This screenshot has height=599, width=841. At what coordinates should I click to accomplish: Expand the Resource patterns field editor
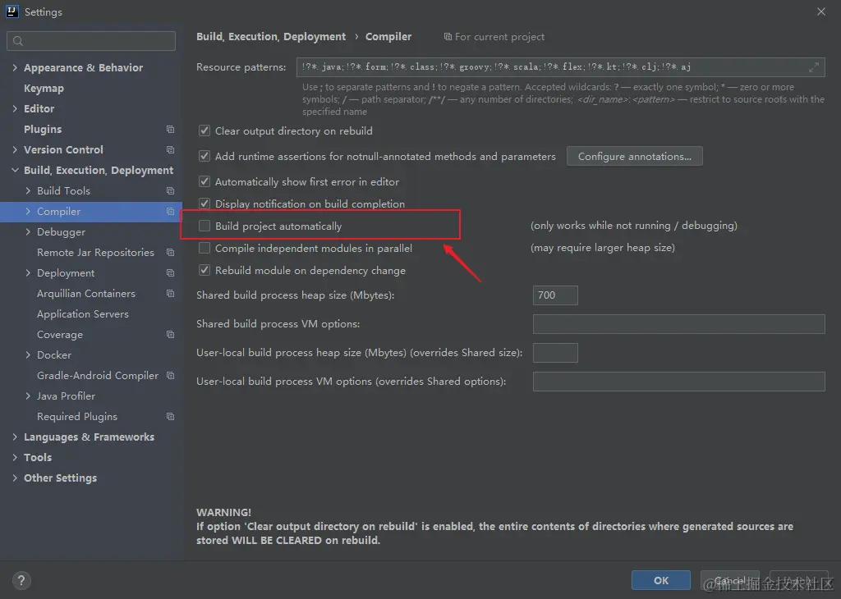point(814,67)
